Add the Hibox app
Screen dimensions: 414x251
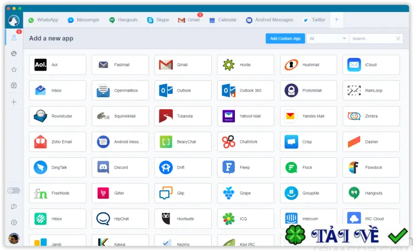(x=57, y=219)
